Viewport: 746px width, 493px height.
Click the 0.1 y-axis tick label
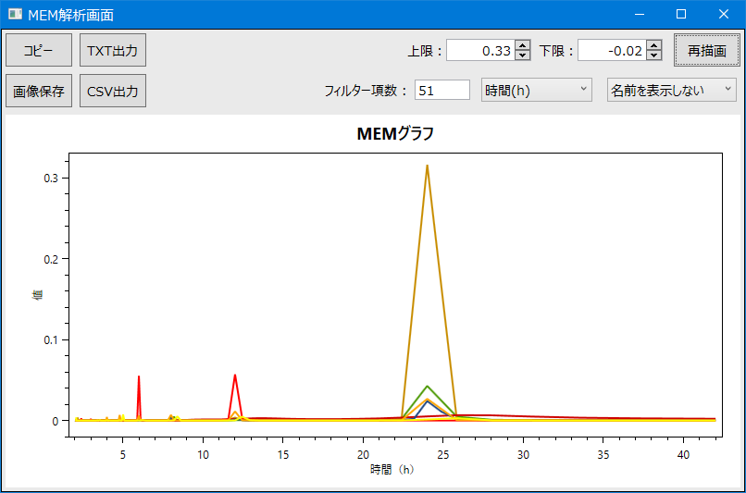click(51, 340)
